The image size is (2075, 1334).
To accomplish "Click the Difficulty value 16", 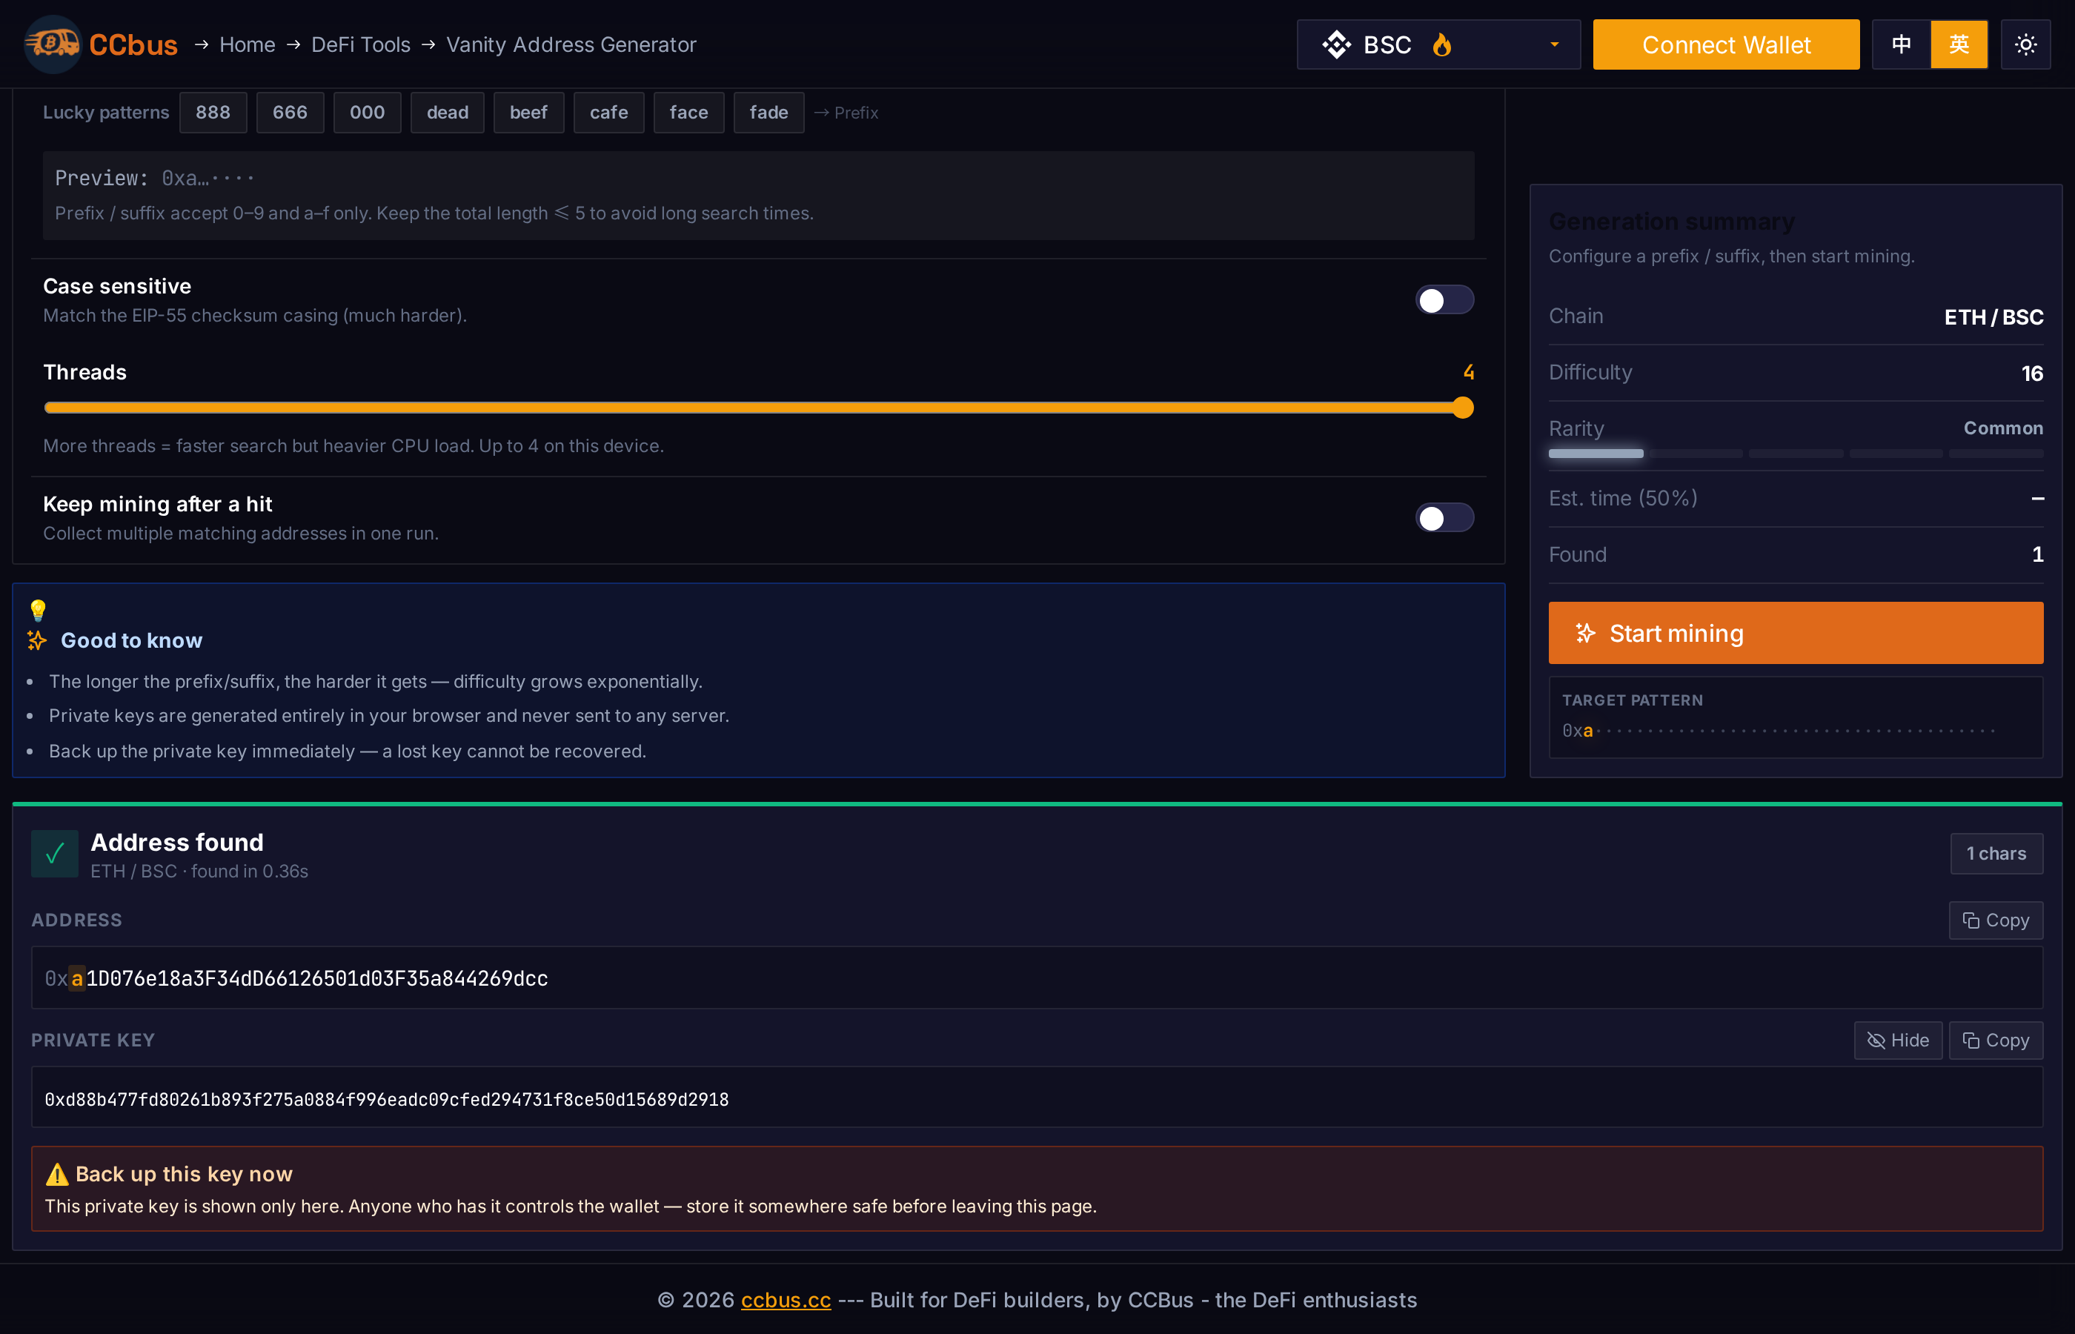I will (2032, 374).
